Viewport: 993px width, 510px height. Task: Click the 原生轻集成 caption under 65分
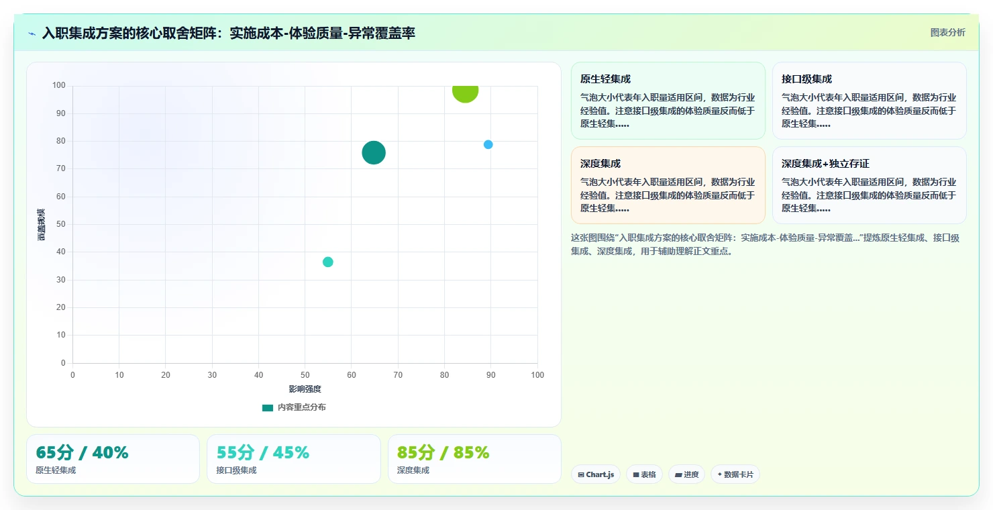[x=56, y=470]
